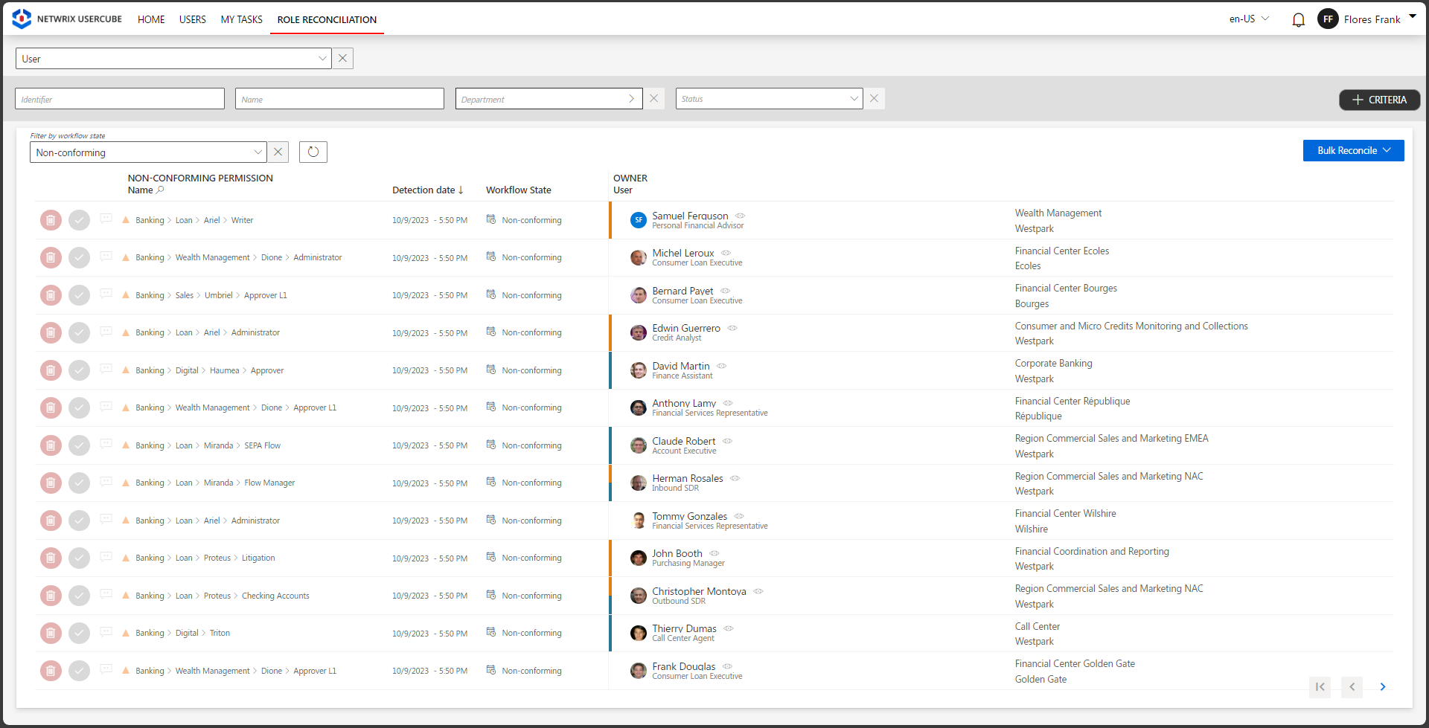
Task: Click the Netwrix Usercube logo icon
Action: click(x=21, y=18)
